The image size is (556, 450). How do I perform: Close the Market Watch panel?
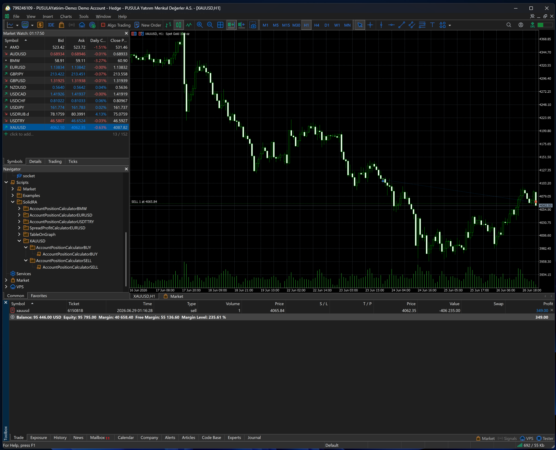[x=126, y=33]
